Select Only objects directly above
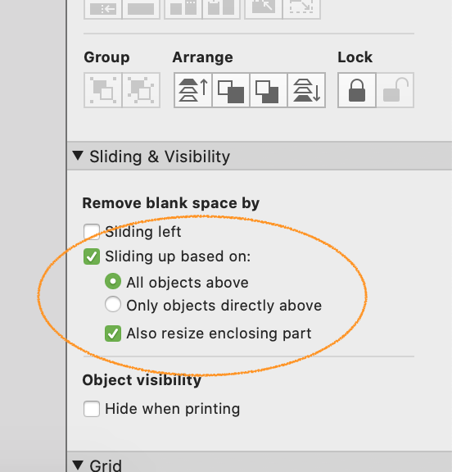This screenshot has width=452, height=472. pos(113,304)
